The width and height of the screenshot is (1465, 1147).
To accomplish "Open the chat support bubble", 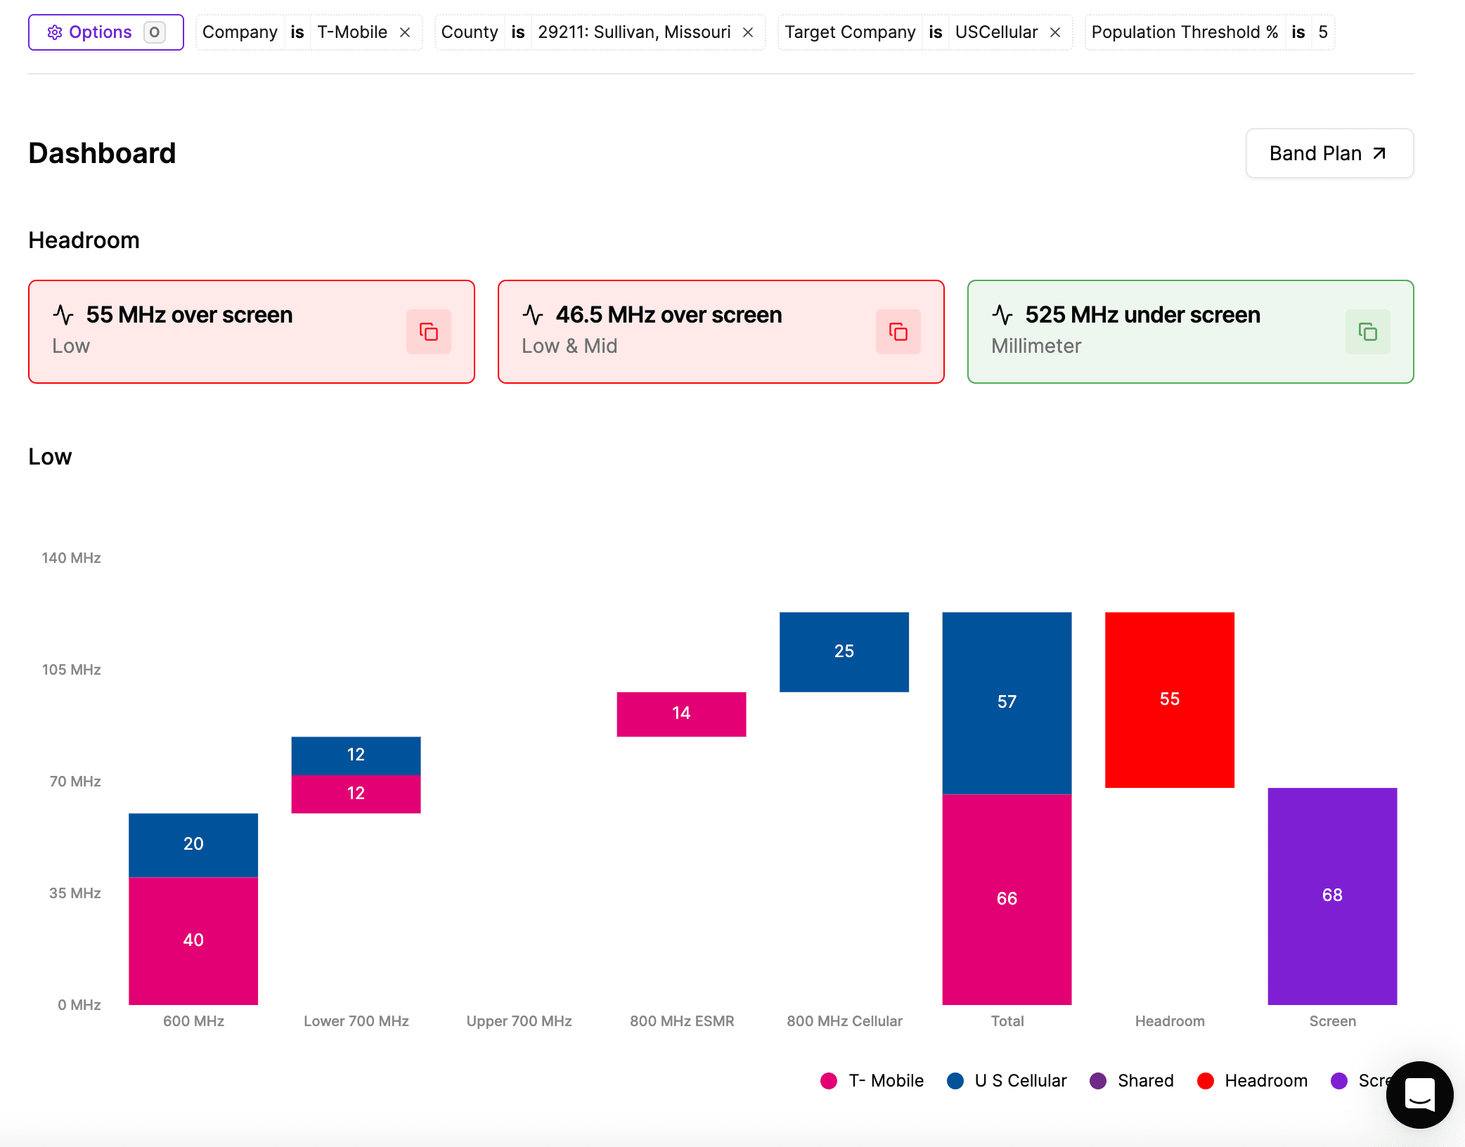I will [1419, 1094].
